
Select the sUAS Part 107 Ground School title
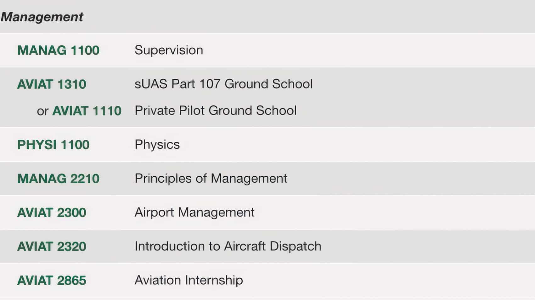pyautogui.click(x=223, y=84)
